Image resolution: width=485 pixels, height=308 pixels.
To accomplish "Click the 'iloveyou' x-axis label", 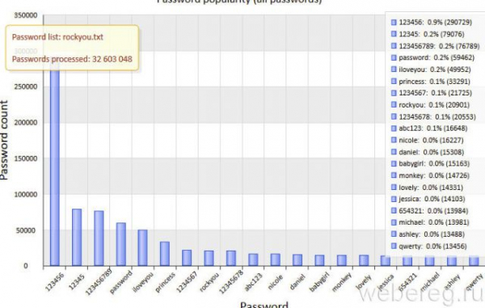I will pos(143,282).
